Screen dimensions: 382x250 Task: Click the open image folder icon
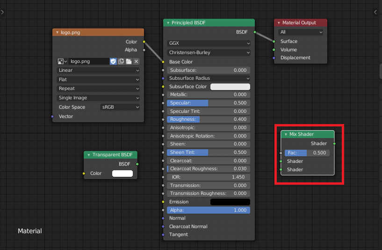[129, 62]
